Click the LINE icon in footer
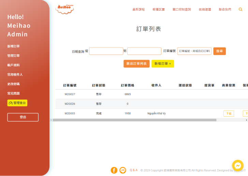The height and width of the screenshot is (176, 248). click(x=123, y=170)
